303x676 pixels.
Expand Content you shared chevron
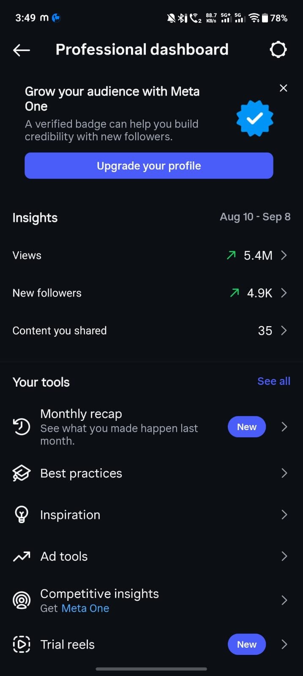(284, 330)
